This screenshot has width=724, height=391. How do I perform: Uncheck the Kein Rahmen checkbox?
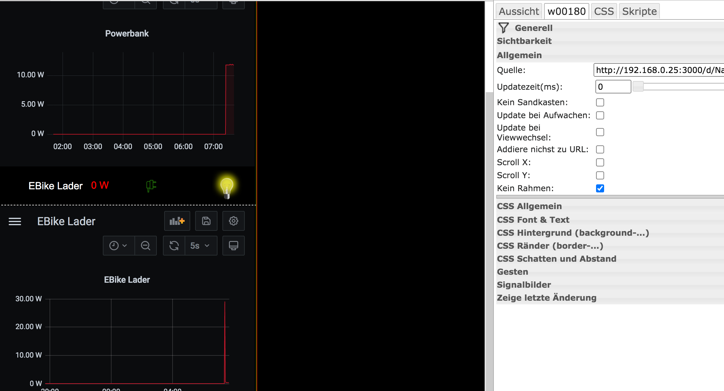tap(600, 188)
